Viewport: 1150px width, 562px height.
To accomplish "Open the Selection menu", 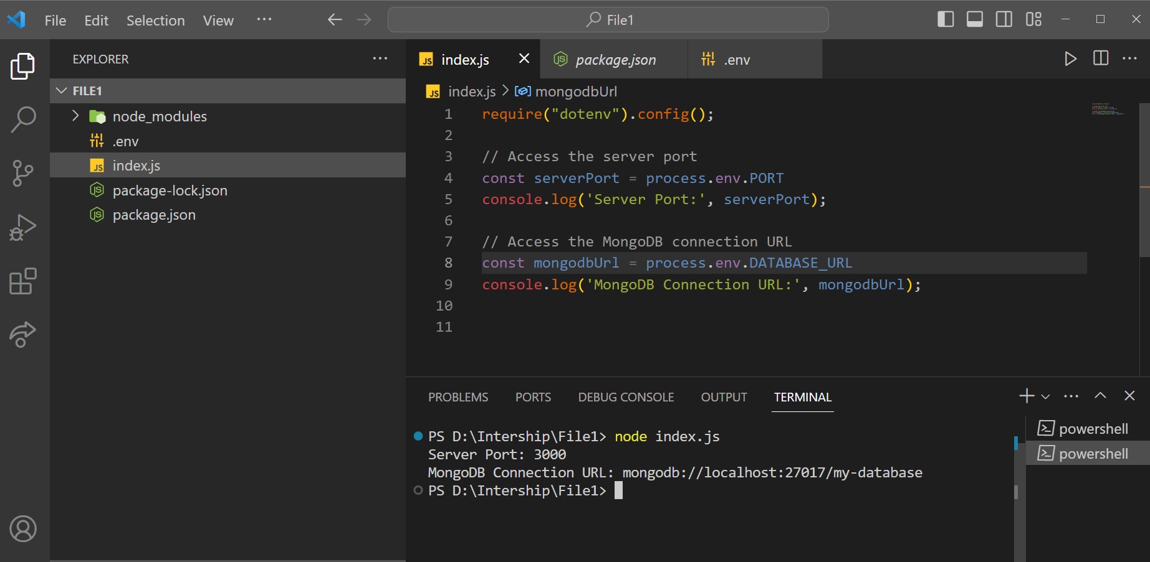I will [x=155, y=20].
